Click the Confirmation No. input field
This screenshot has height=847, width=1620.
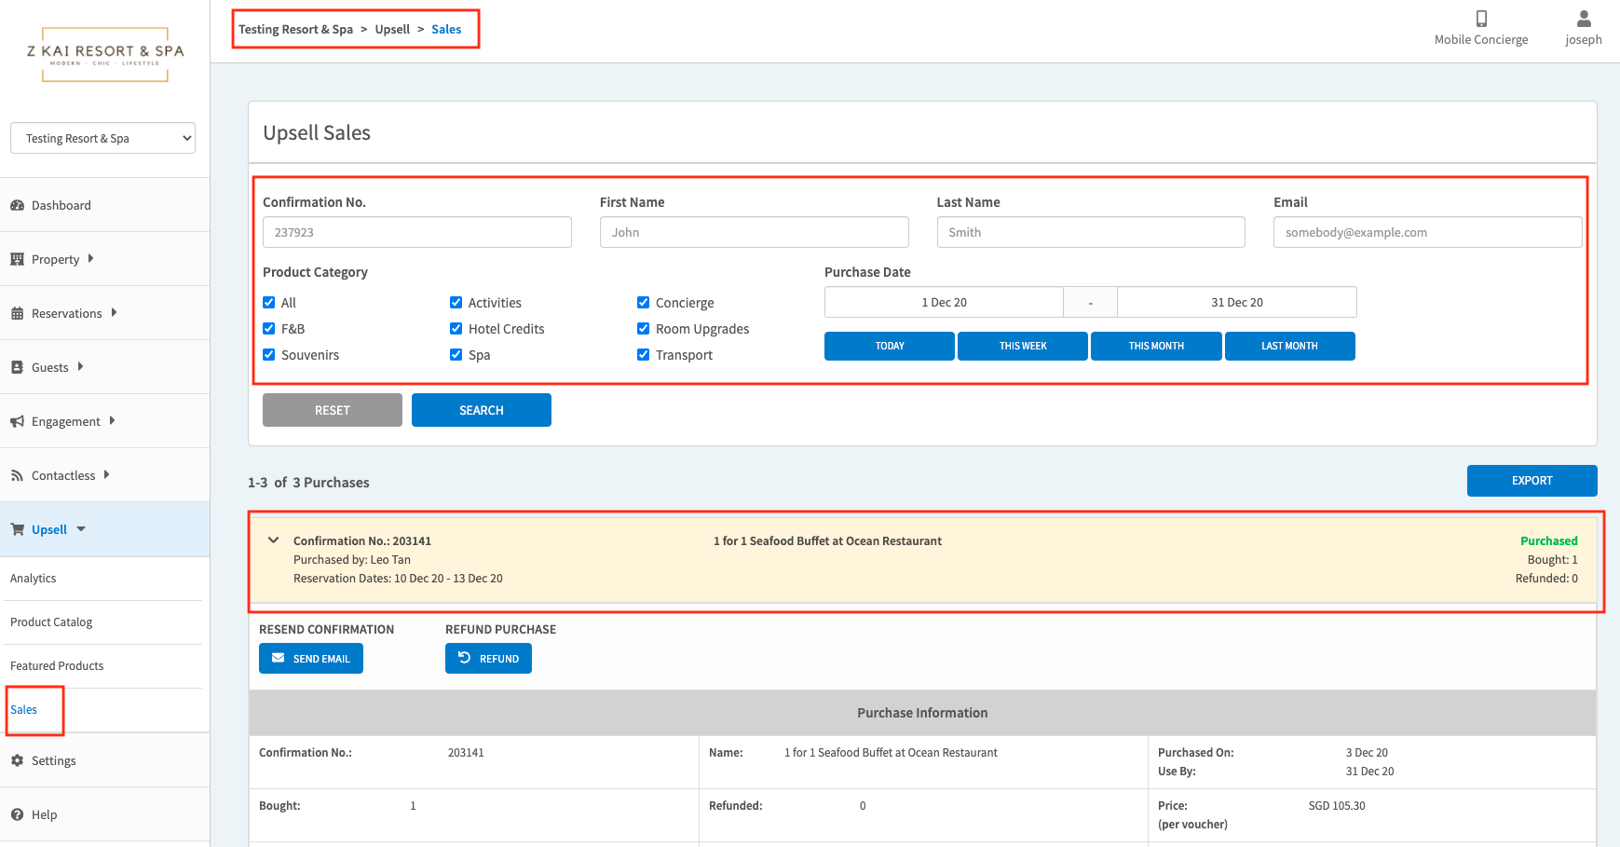(x=416, y=232)
